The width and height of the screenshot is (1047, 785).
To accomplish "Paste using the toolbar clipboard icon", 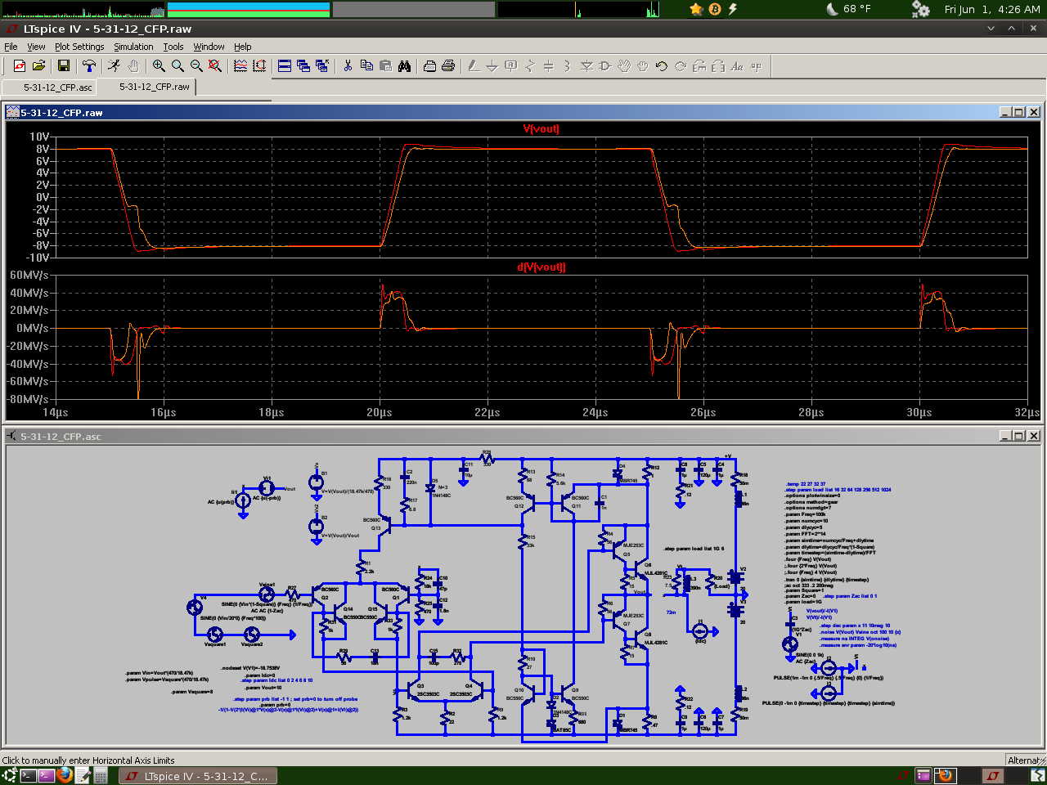I will click(x=385, y=66).
